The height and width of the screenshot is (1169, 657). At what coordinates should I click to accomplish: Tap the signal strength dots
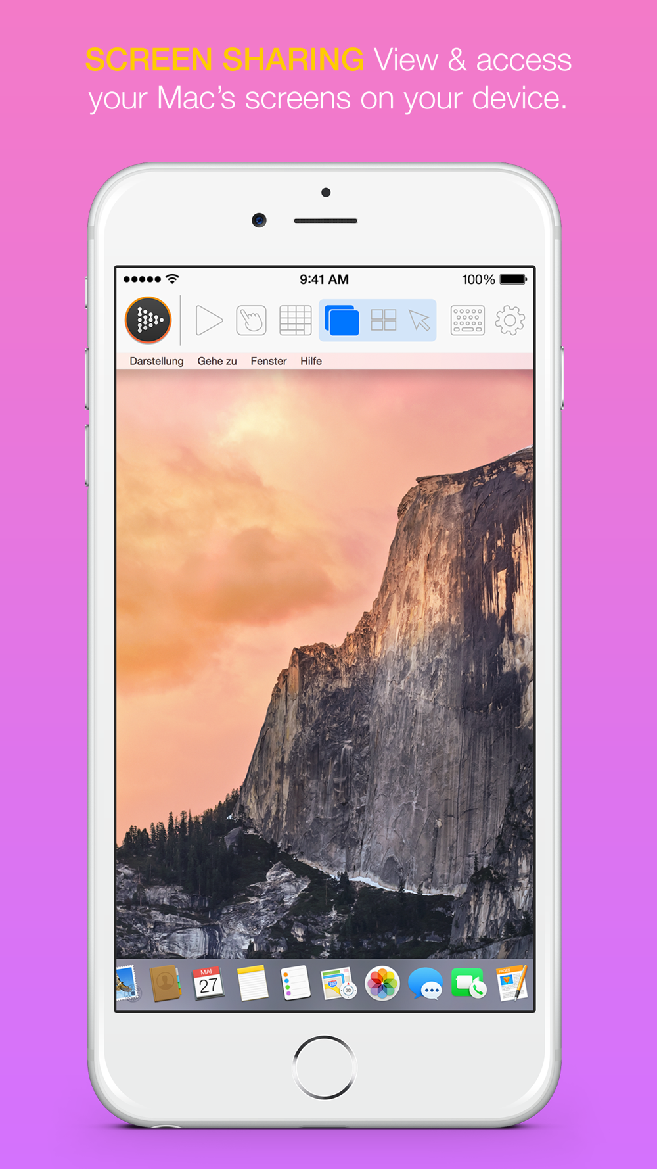pyautogui.click(x=142, y=279)
